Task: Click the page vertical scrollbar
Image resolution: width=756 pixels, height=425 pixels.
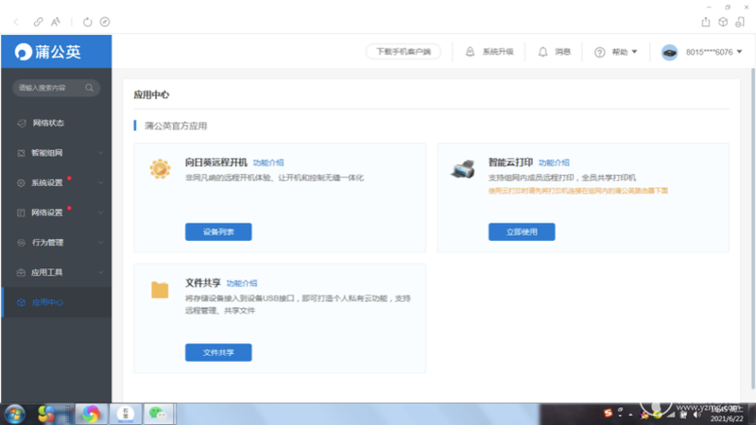Action: [x=752, y=229]
